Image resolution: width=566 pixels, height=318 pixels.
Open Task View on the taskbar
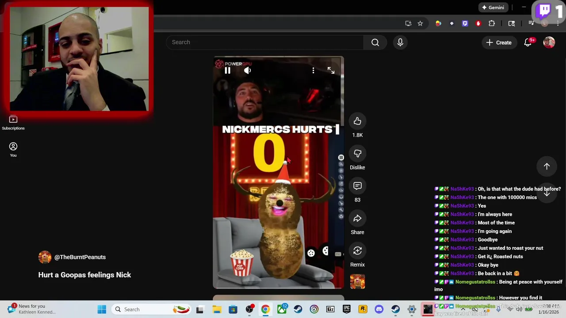(200, 309)
